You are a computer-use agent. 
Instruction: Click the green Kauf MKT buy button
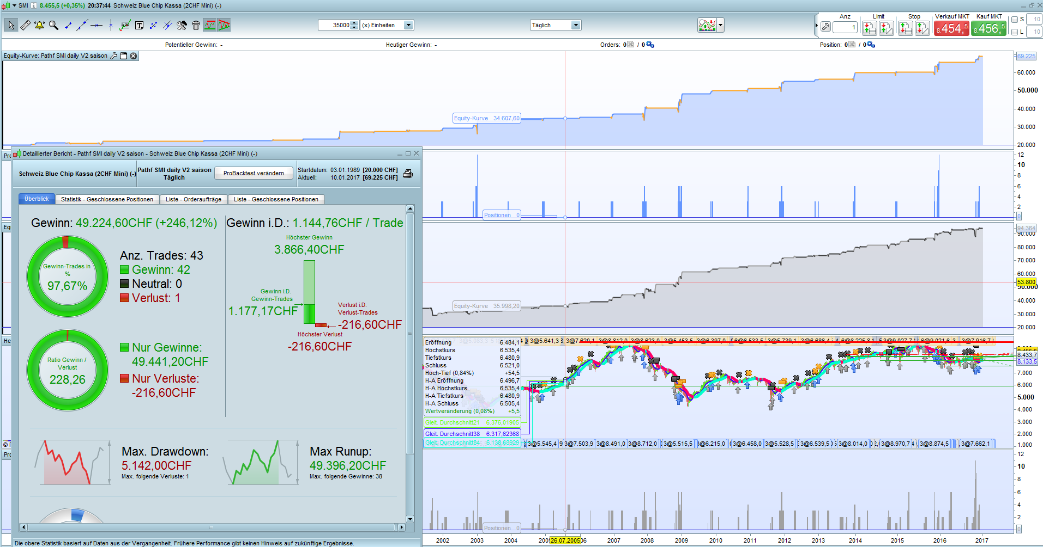tap(989, 28)
